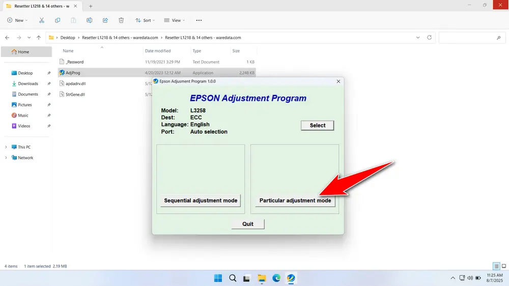Select the StrGene.dll file
The width and height of the screenshot is (509, 286).
[75, 95]
